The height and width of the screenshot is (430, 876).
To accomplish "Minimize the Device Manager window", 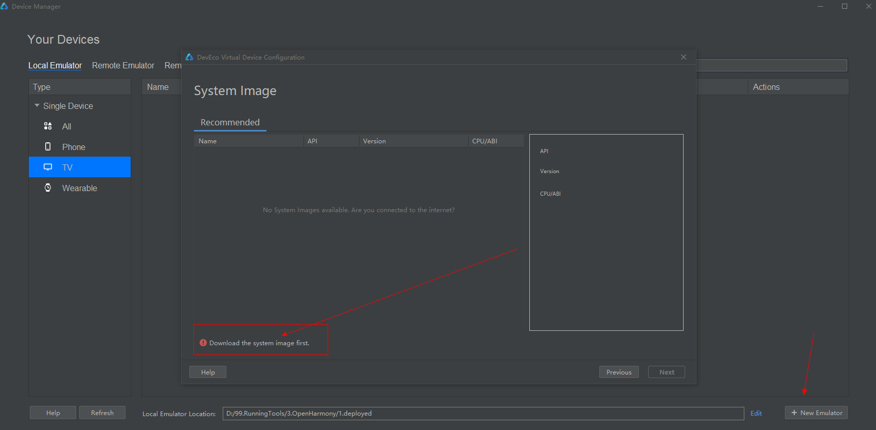I will [x=820, y=6].
